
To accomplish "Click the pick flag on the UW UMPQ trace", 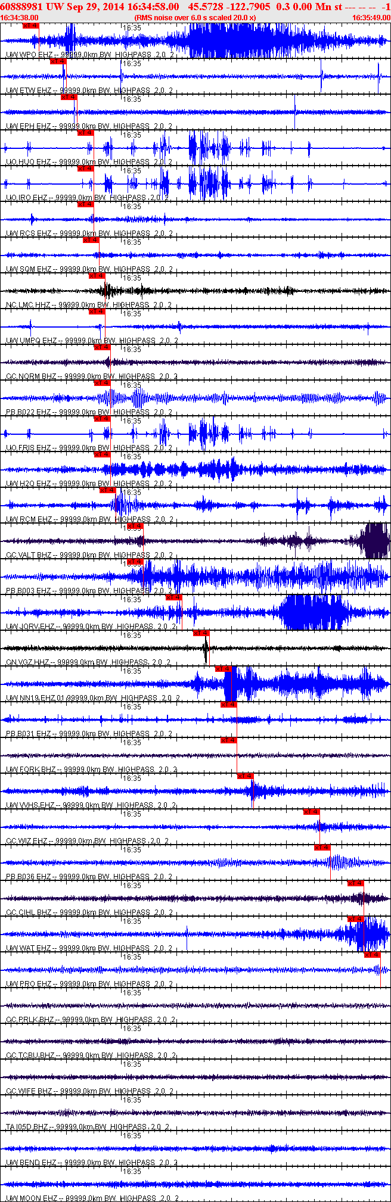I will point(97,312).
